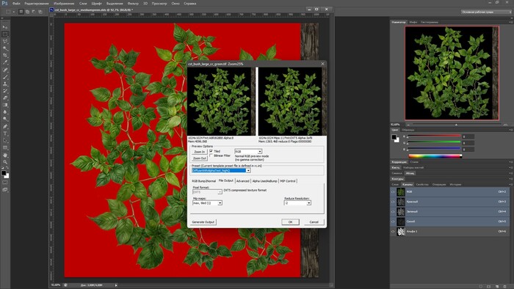Select the Move tool
Screen dimensions: 514x289
pos(5,27)
